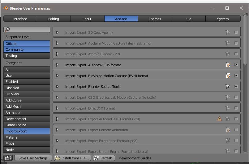Enable C3D Graphics Lab Motion Capture add-on

236,97
